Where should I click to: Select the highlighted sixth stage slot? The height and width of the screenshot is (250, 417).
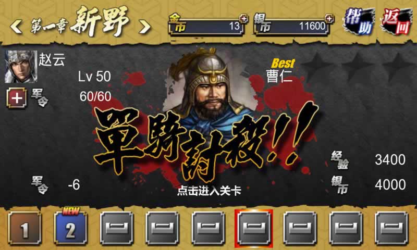coord(254,228)
